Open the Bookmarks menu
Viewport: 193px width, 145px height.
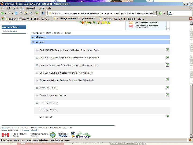tap(31, 8)
